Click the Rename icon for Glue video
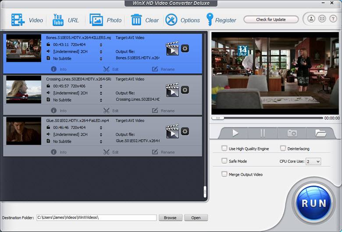 [x=155, y=152]
